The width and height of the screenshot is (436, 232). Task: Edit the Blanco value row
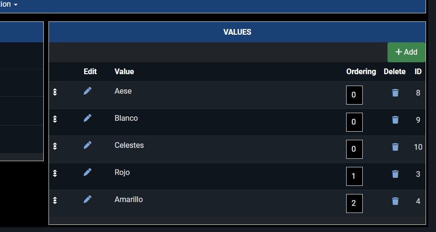pos(87,118)
